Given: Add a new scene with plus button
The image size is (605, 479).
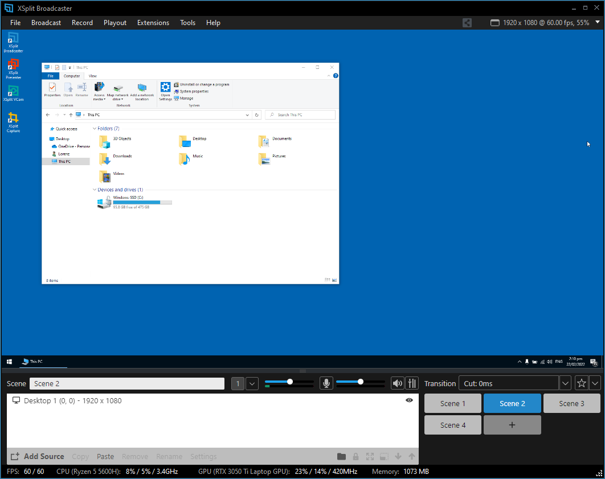Looking at the screenshot, I should [x=512, y=425].
